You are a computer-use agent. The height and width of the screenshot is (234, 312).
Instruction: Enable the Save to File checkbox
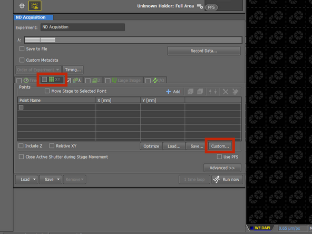pyautogui.click(x=22, y=48)
